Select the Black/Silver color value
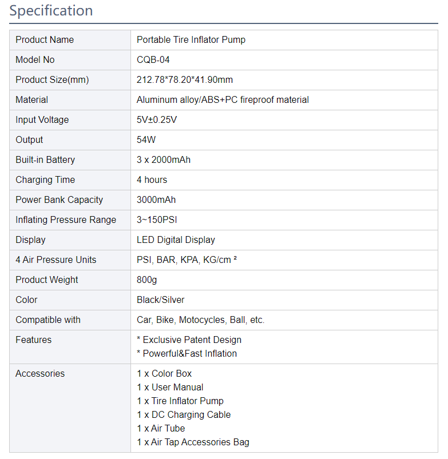The height and width of the screenshot is (459, 448). coord(161,300)
